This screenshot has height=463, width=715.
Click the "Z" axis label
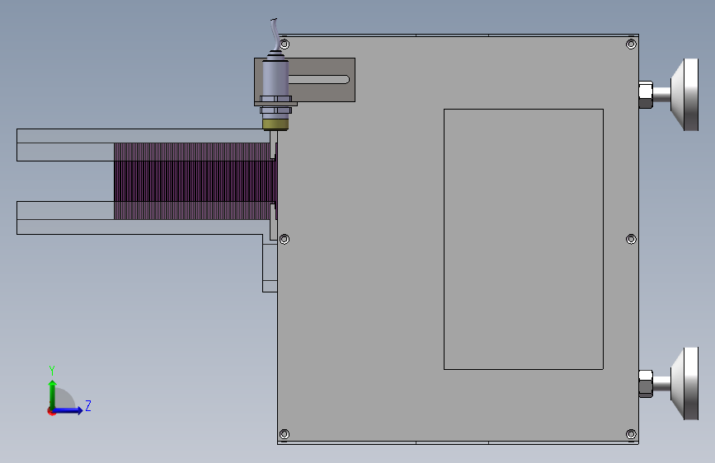click(x=88, y=405)
